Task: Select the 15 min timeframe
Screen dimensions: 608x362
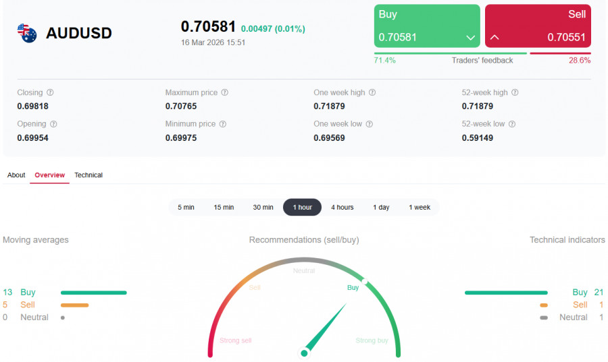Action: [x=224, y=208]
